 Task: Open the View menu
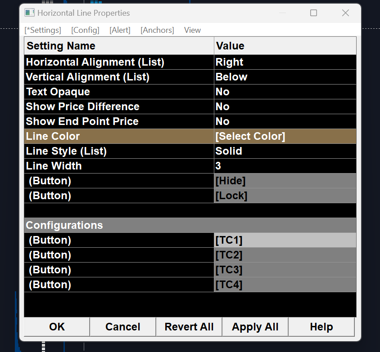[x=192, y=30]
